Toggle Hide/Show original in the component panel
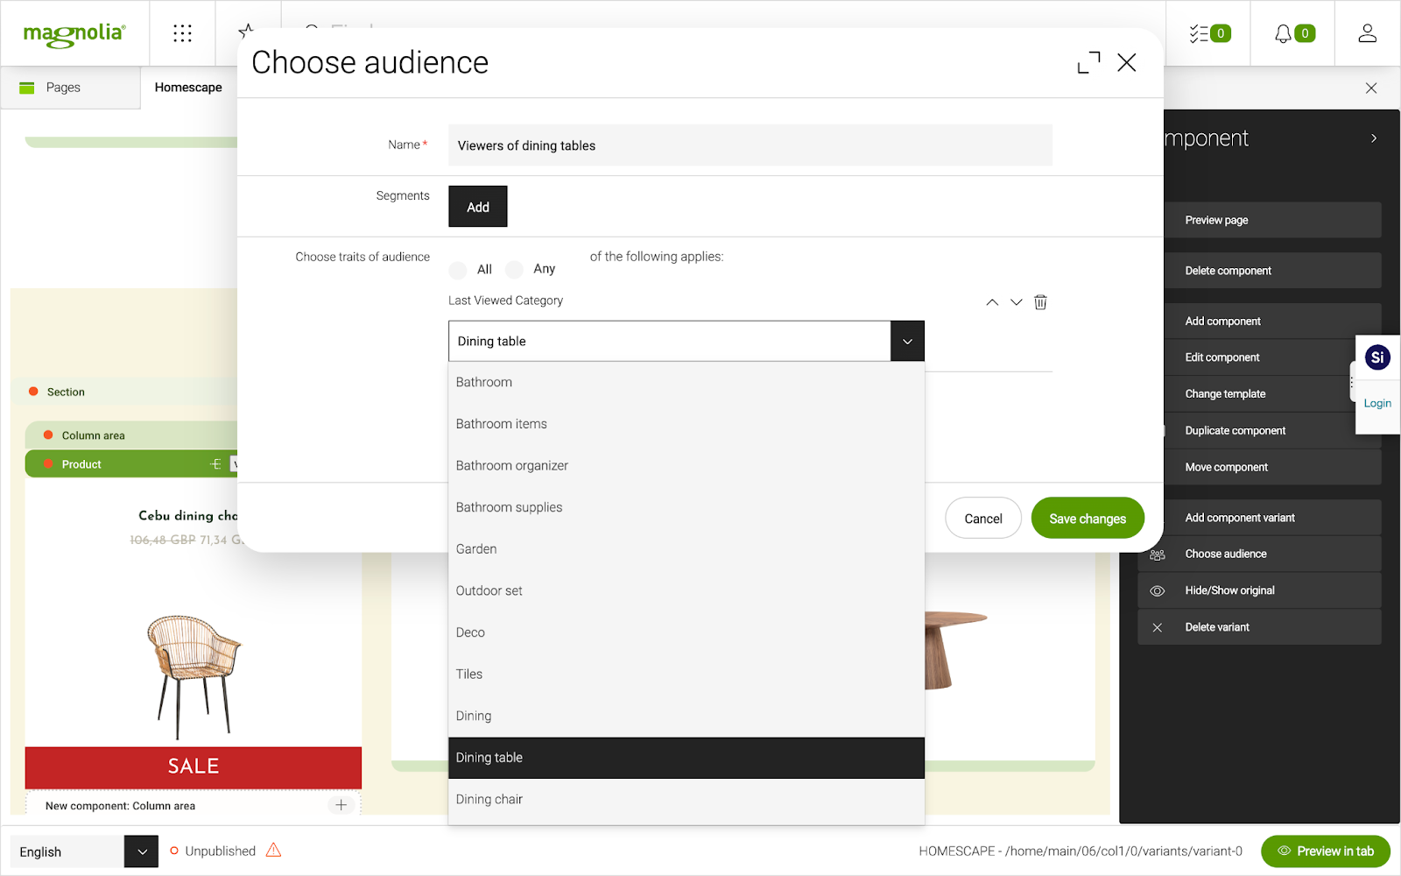Image resolution: width=1401 pixels, height=876 pixels. (x=1230, y=590)
